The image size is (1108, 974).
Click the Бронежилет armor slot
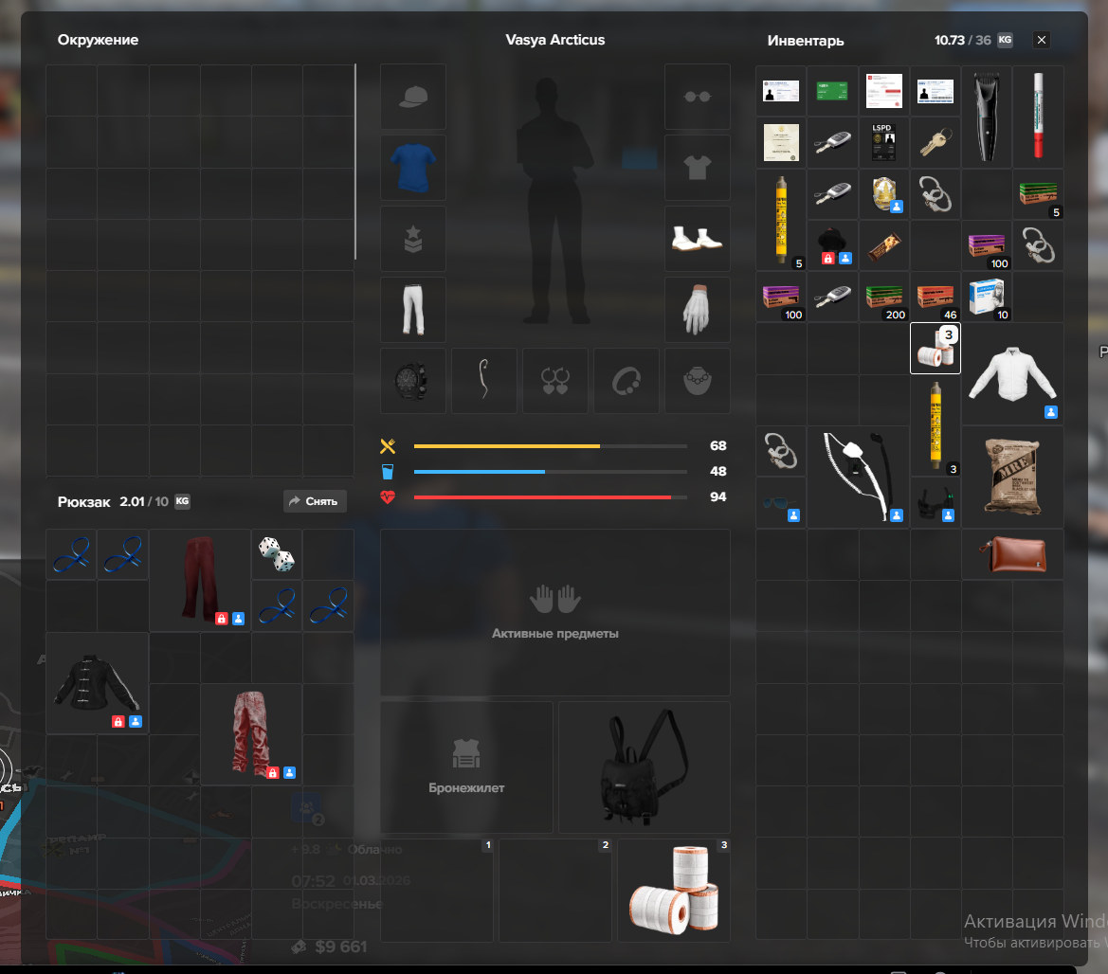point(466,767)
